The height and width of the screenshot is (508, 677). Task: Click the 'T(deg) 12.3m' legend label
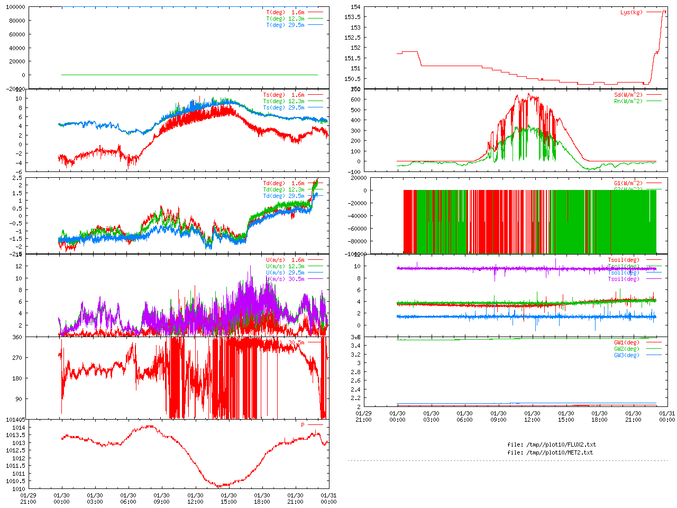pos(286,19)
